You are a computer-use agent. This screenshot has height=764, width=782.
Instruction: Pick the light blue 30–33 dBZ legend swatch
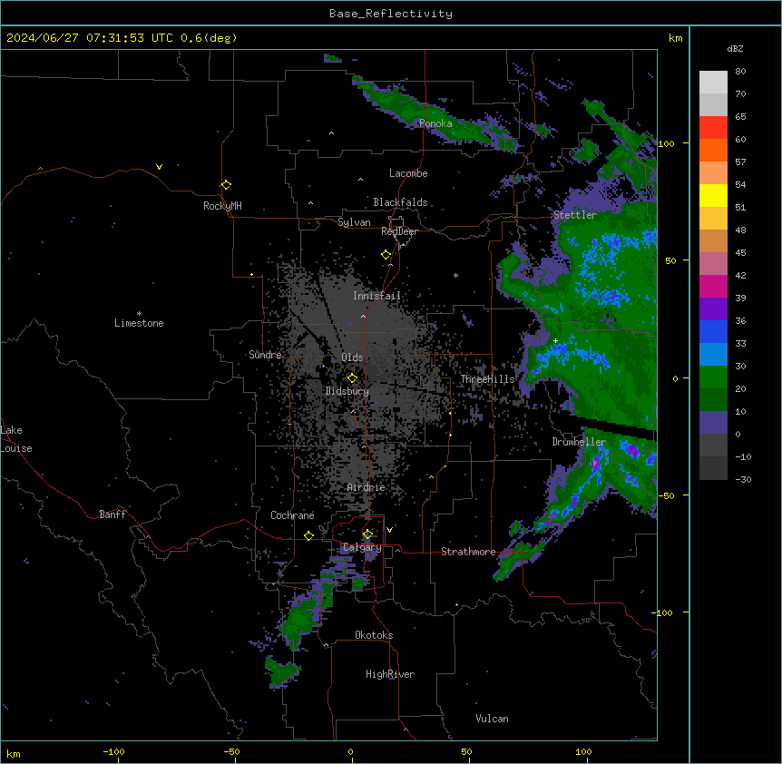[x=713, y=355]
